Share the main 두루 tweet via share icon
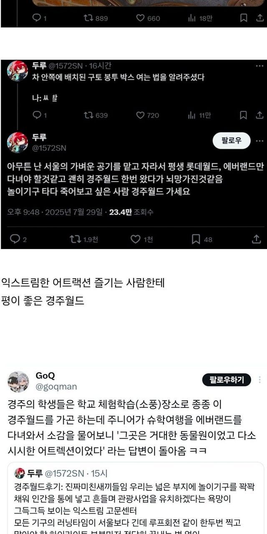 point(257,239)
